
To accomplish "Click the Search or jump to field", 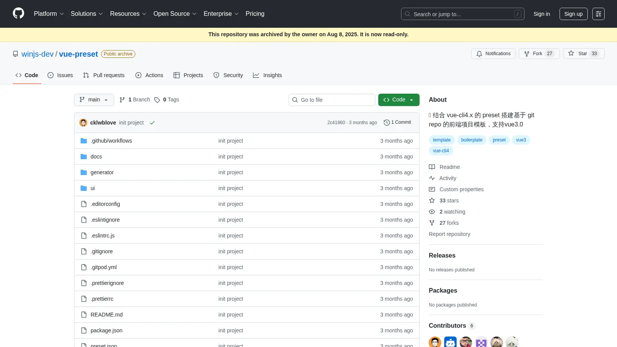I will point(463,14).
